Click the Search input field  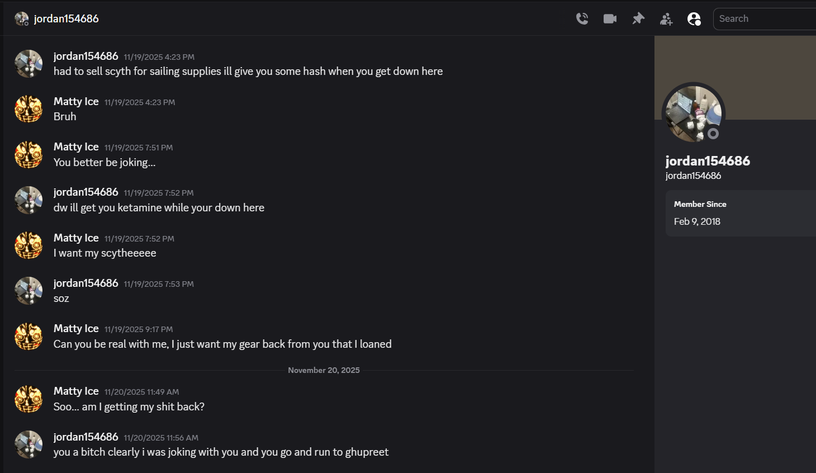tap(766, 18)
